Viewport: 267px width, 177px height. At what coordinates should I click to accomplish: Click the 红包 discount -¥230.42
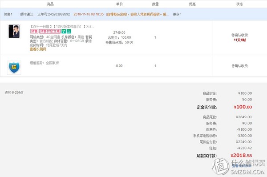[x=244, y=148]
